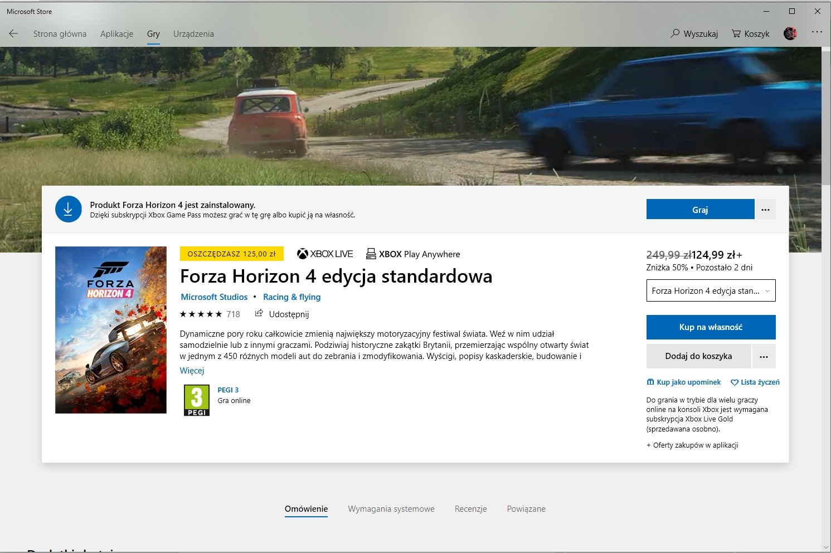Open the Forza Horizon 4 cover art
Screen dimensions: 831x553
coord(111,330)
